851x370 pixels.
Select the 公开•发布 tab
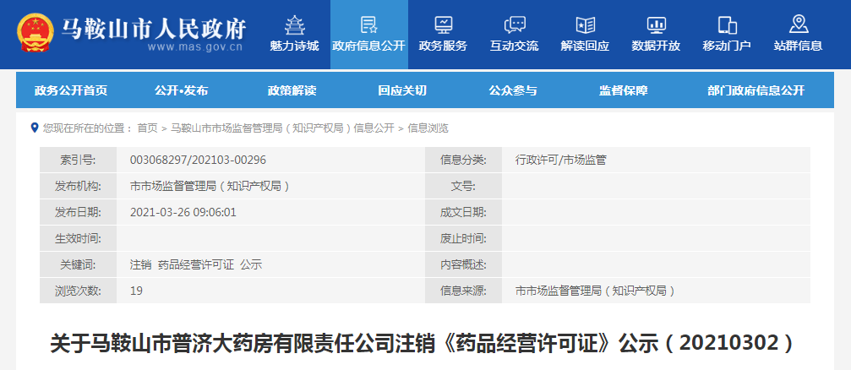(x=182, y=90)
